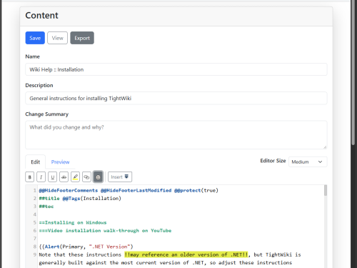The height and width of the screenshot is (268, 357).
Task: Apply underline formatting with the U icon
Action: [53, 177]
